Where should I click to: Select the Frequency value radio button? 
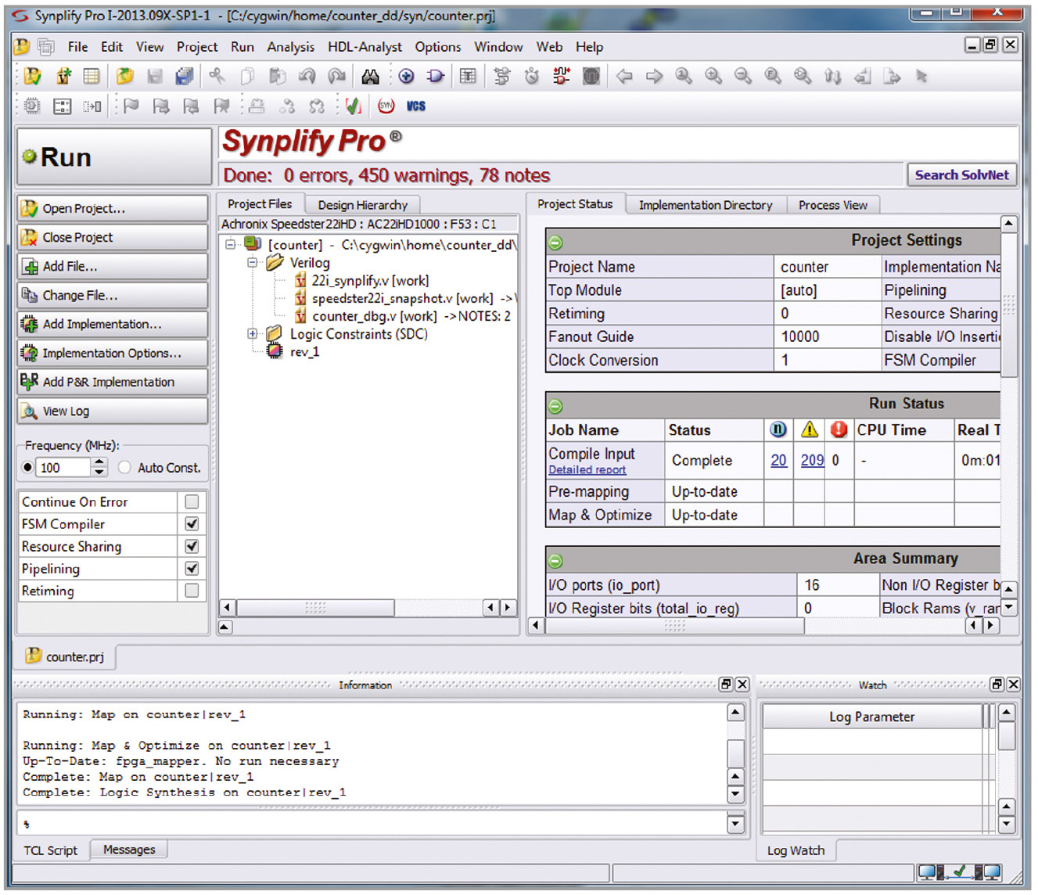click(28, 467)
